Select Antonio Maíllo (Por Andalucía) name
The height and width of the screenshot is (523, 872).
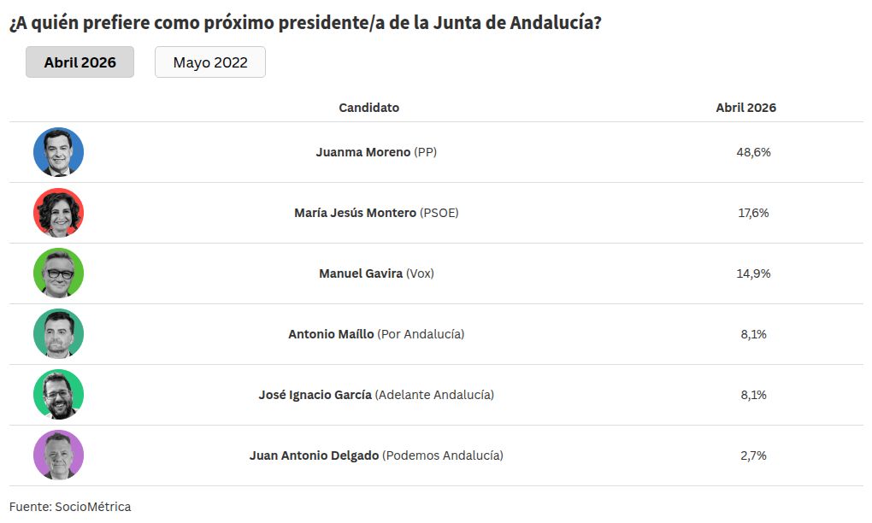tap(376, 334)
